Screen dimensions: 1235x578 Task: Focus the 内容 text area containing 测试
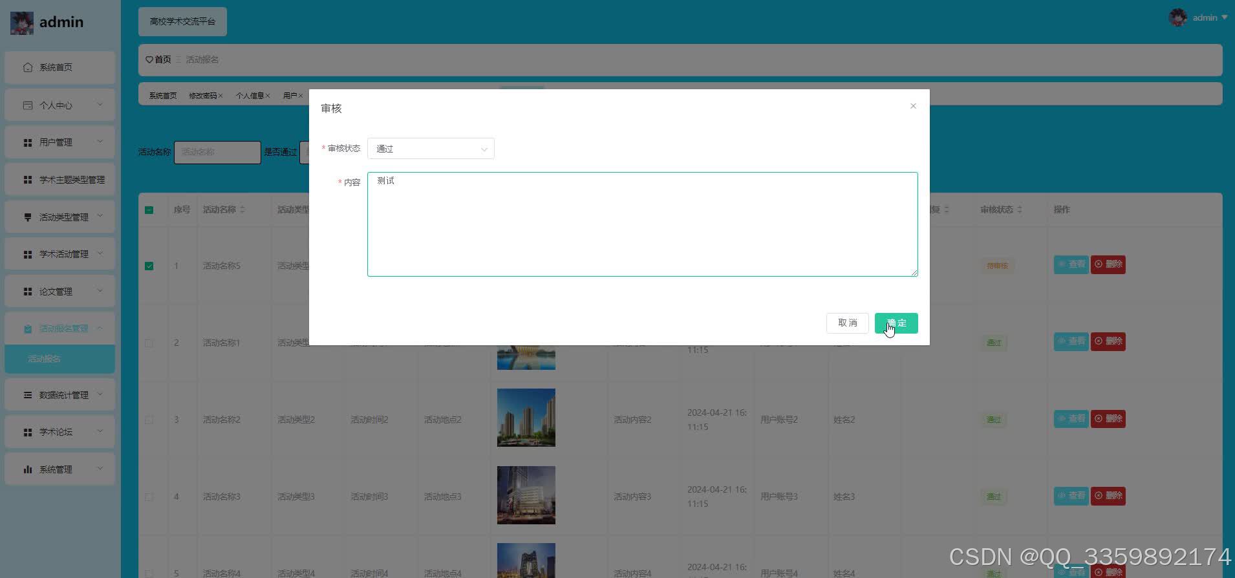tap(643, 224)
